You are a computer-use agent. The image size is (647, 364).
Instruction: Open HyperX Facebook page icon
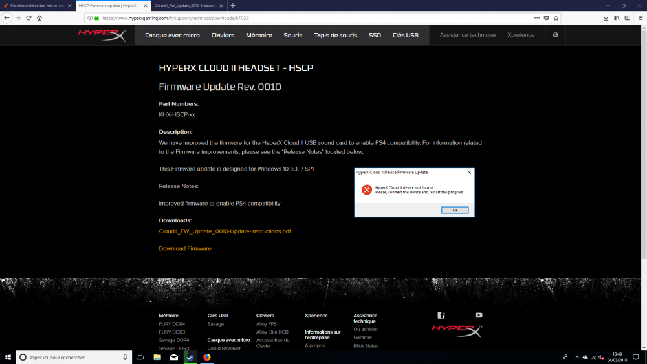pyautogui.click(x=441, y=316)
